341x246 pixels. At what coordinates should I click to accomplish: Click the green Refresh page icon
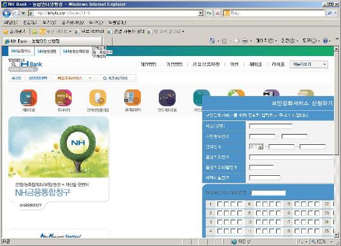208,14
